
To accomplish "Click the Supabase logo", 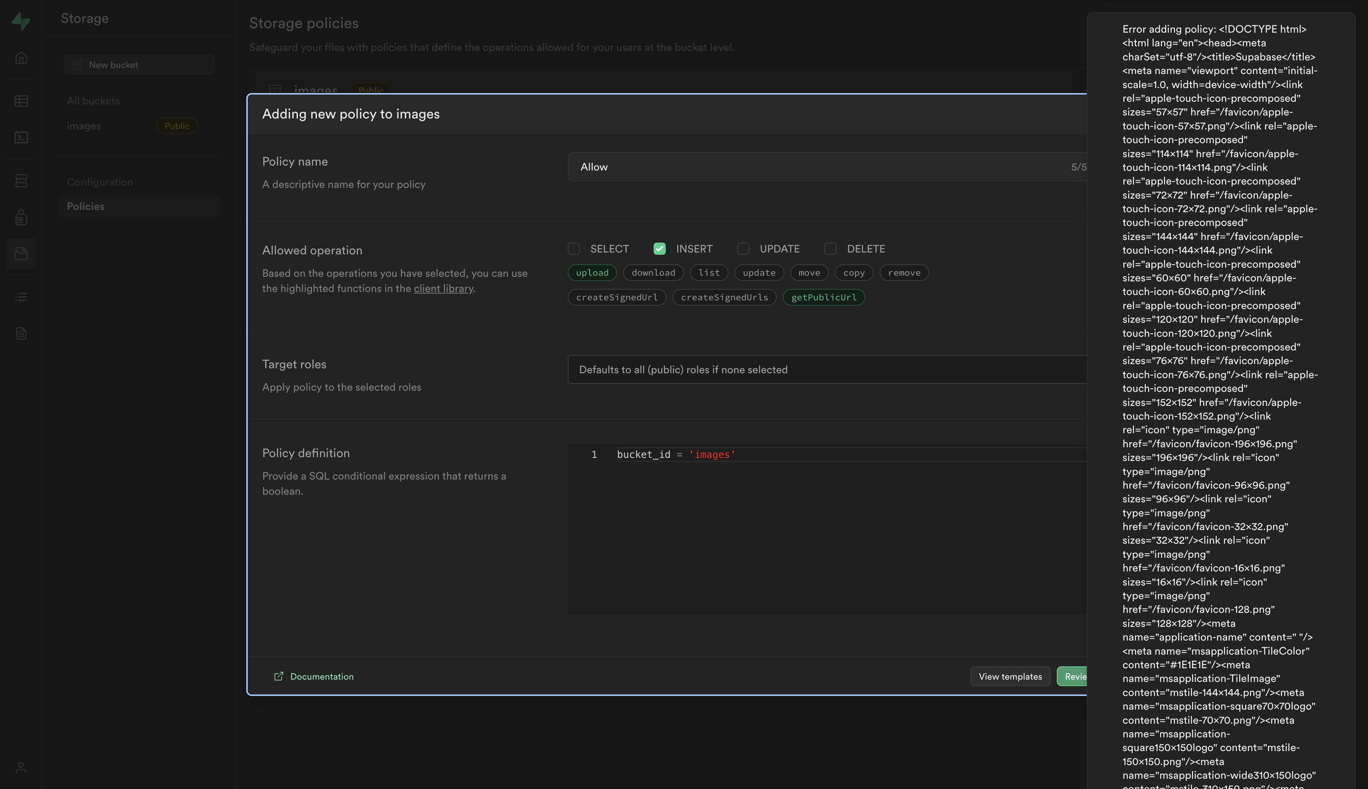I will click(21, 22).
